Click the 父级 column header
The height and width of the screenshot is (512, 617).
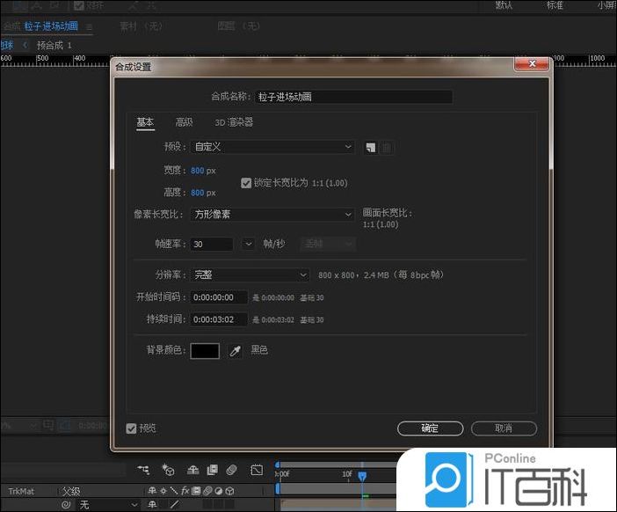(x=71, y=491)
